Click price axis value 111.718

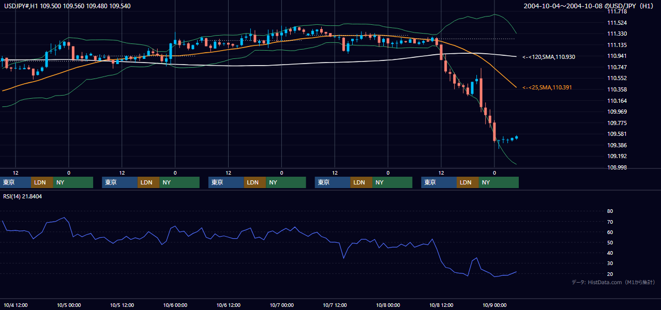click(x=618, y=11)
